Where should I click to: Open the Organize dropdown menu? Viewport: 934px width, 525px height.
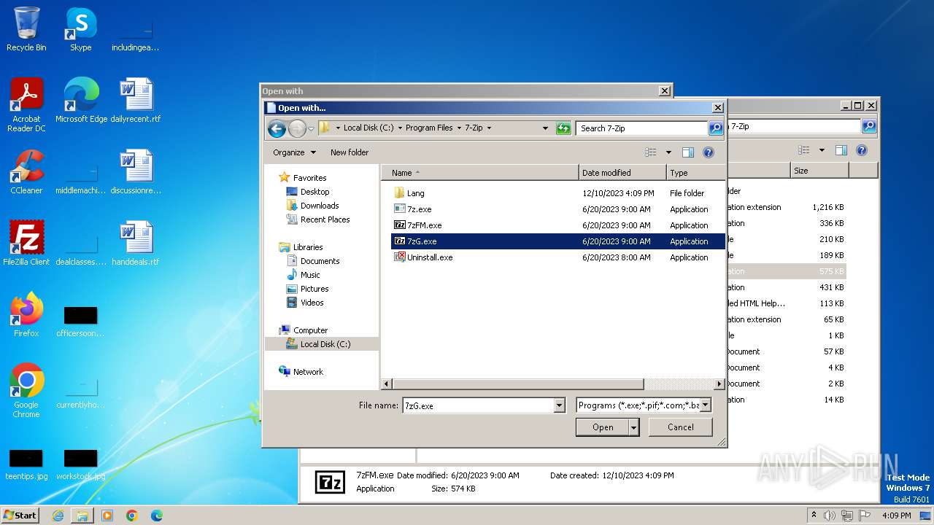click(x=294, y=152)
